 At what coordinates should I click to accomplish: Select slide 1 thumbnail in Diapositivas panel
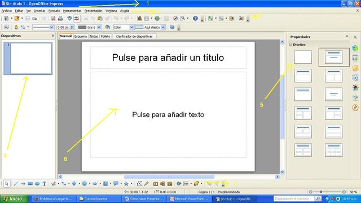click(x=28, y=59)
